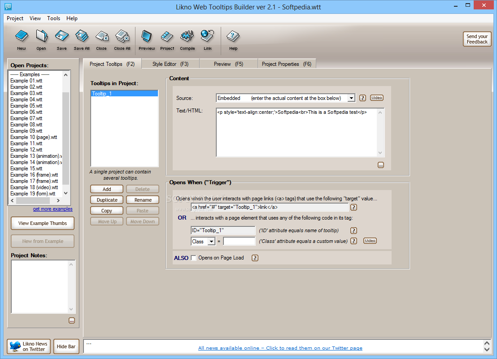Click the Duplicate button

tap(107, 200)
